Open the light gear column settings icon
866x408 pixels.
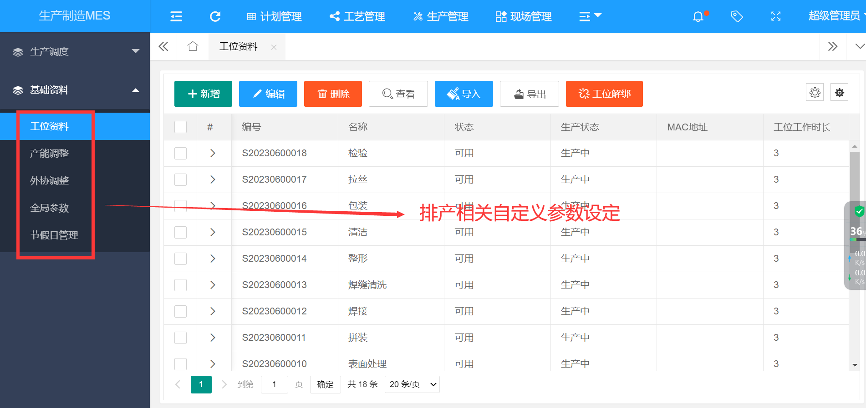pyautogui.click(x=815, y=93)
